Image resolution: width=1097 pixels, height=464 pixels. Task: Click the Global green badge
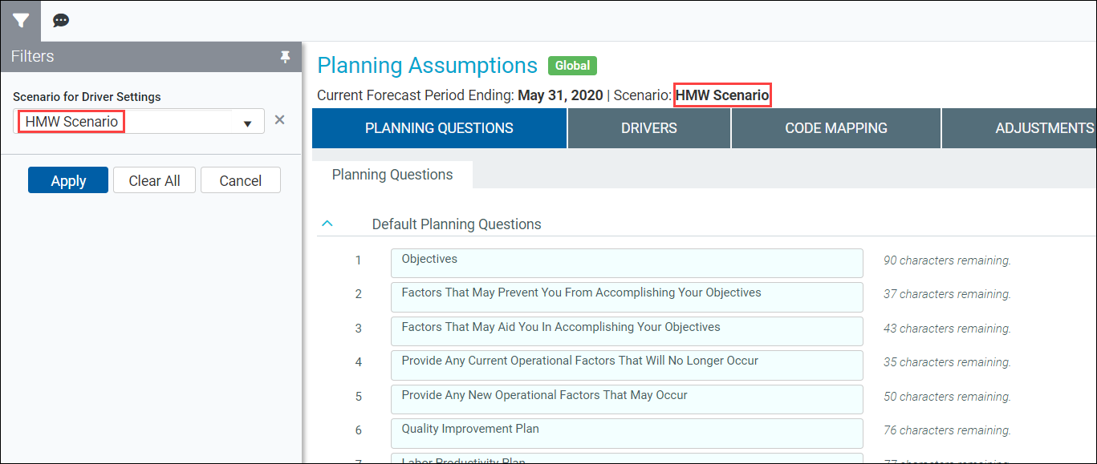coord(572,66)
